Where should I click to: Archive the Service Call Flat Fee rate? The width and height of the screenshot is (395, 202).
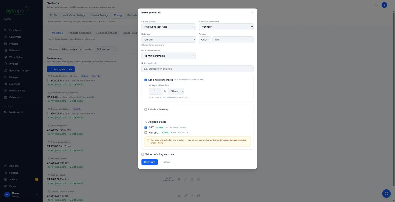pyautogui.click(x=198, y=196)
